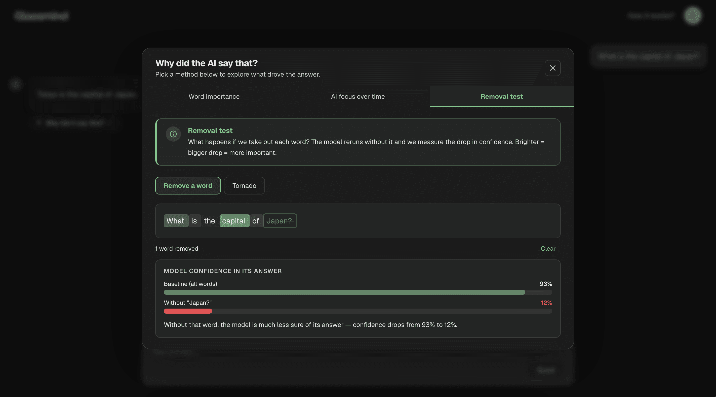Screen dimensions: 716x397
Task: Switch to the Word importance tab
Action: 214,96
